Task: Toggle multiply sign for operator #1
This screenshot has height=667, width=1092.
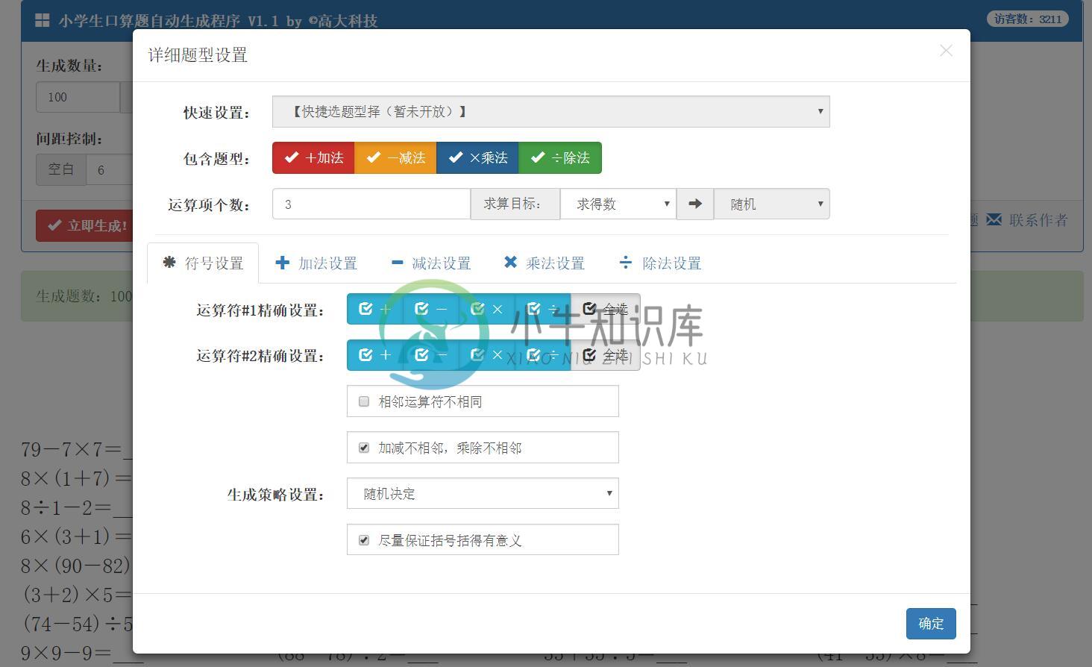Action: click(x=486, y=309)
